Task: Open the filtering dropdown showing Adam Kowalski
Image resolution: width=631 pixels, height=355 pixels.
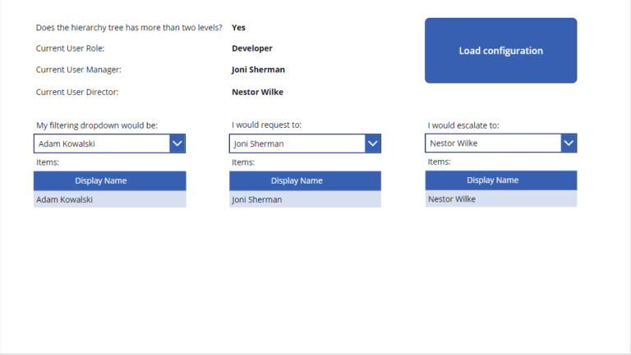Action: tap(109, 143)
